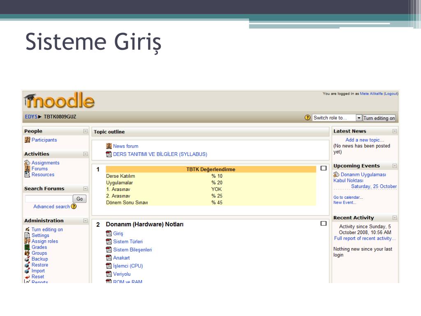Click the Import icon
421x316 pixels.
27,271
